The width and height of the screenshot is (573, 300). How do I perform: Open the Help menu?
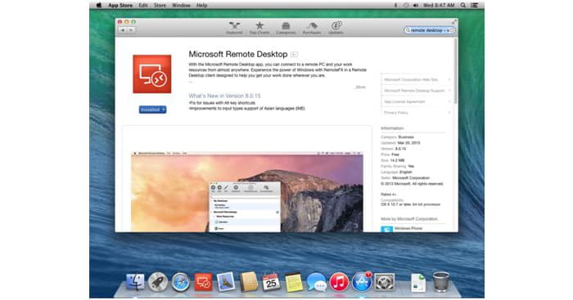201,5
